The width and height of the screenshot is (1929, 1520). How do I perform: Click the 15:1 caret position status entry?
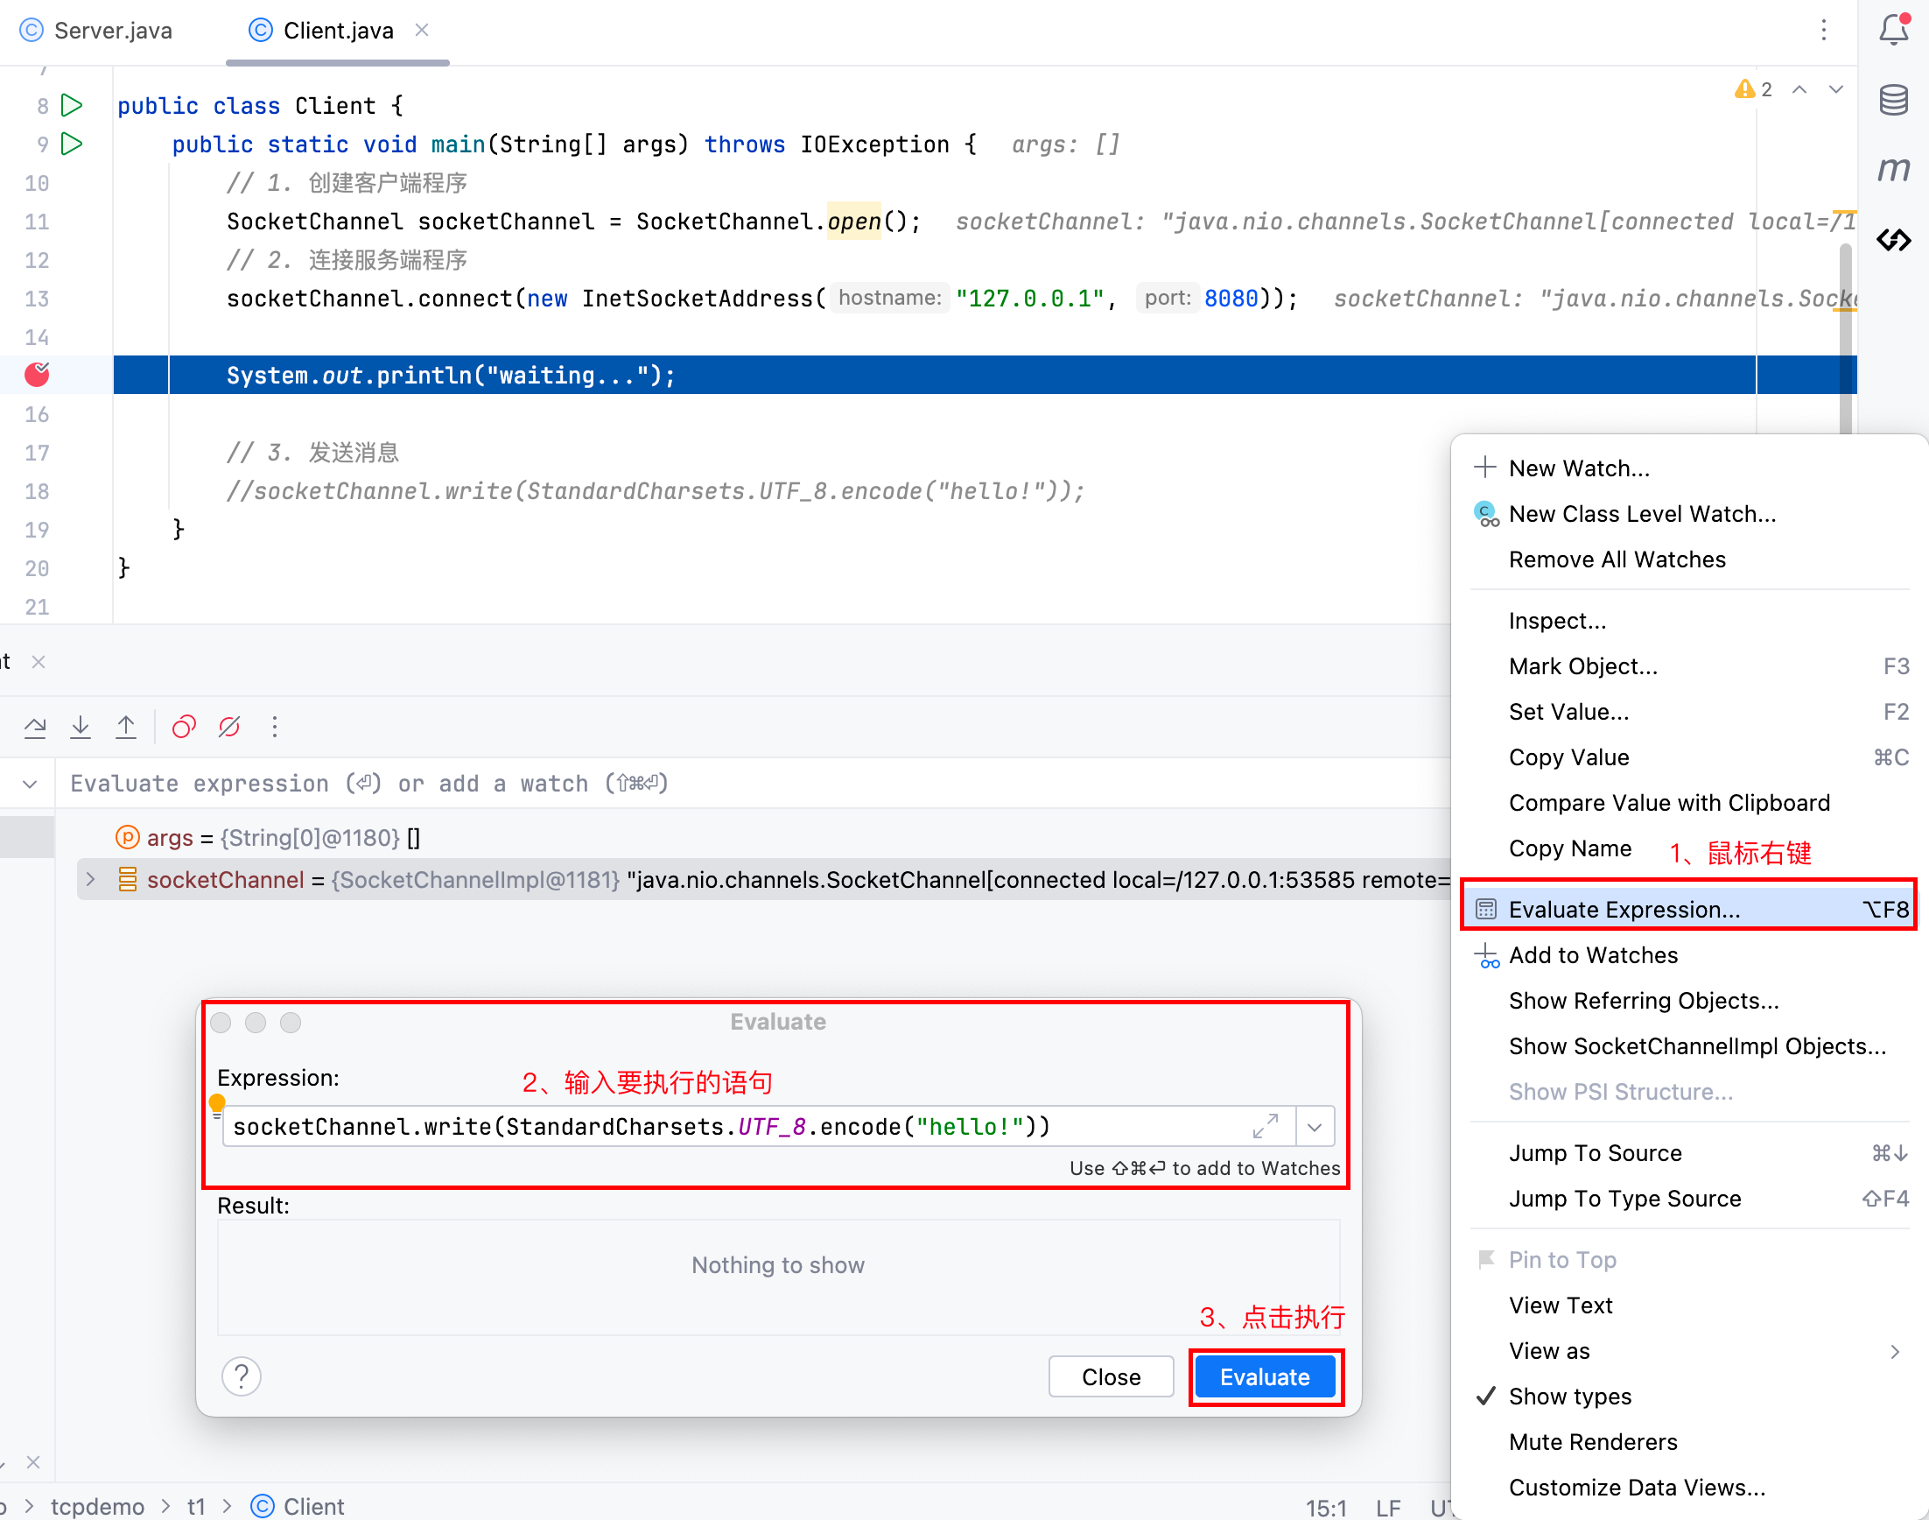(1325, 1508)
